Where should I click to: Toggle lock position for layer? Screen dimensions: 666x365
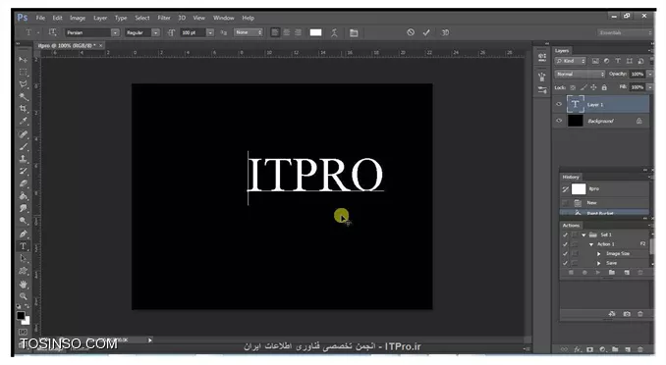point(593,87)
